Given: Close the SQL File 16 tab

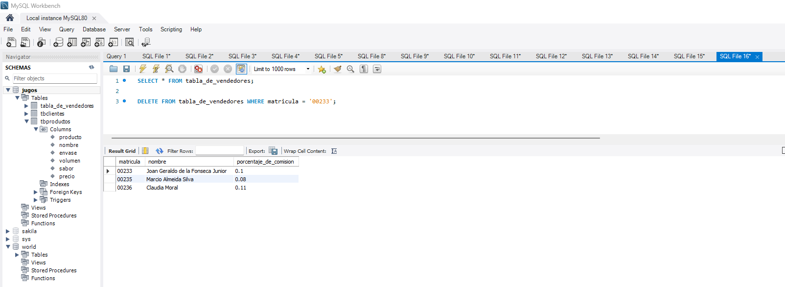Looking at the screenshot, I should pos(757,57).
